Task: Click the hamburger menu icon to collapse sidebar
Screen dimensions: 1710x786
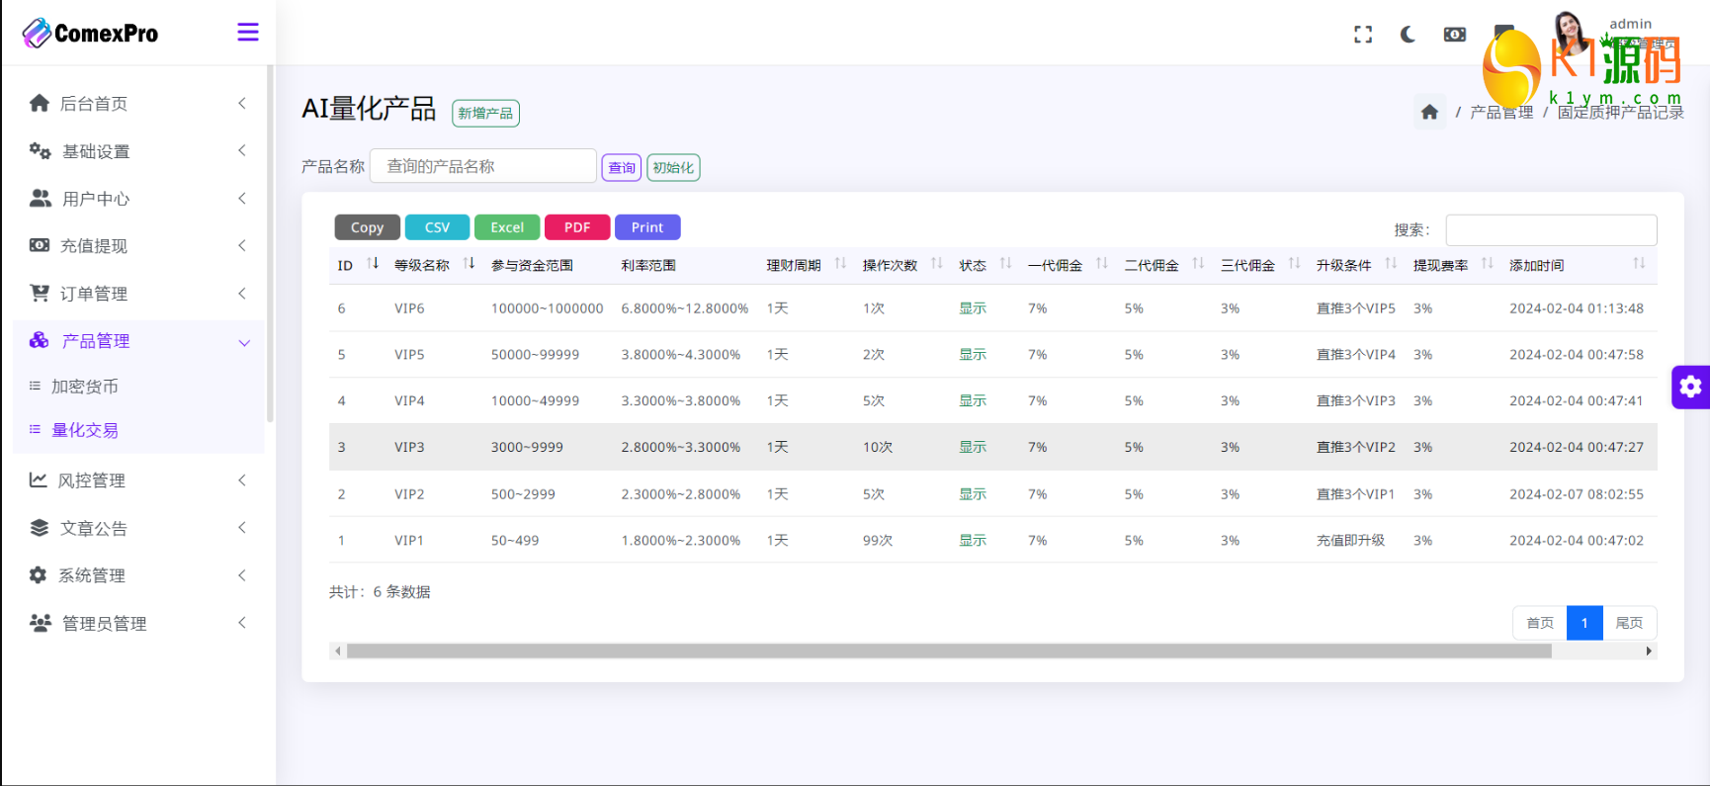Action: (248, 33)
